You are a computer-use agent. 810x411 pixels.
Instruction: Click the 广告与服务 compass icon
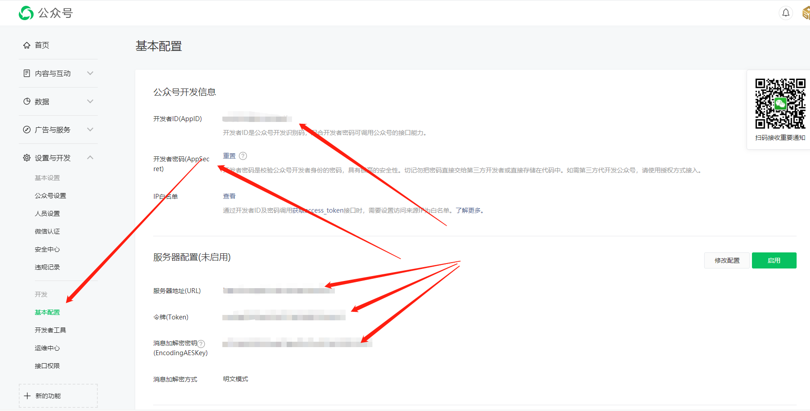coord(27,130)
